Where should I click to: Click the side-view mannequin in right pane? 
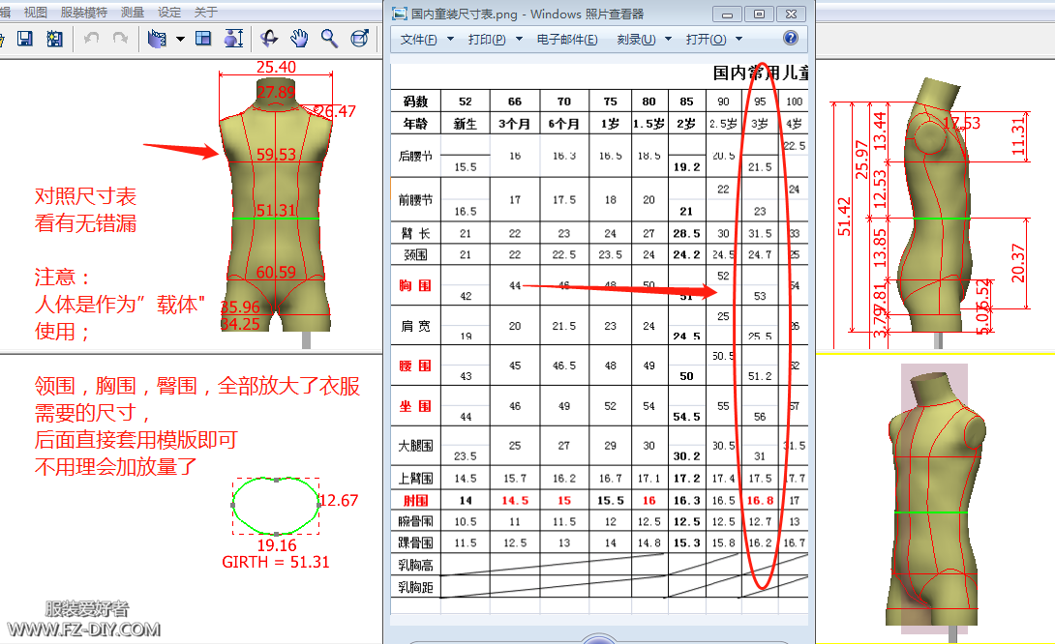(937, 205)
